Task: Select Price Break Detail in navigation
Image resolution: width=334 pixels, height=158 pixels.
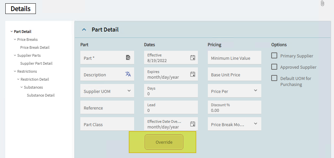Action: click(35, 47)
